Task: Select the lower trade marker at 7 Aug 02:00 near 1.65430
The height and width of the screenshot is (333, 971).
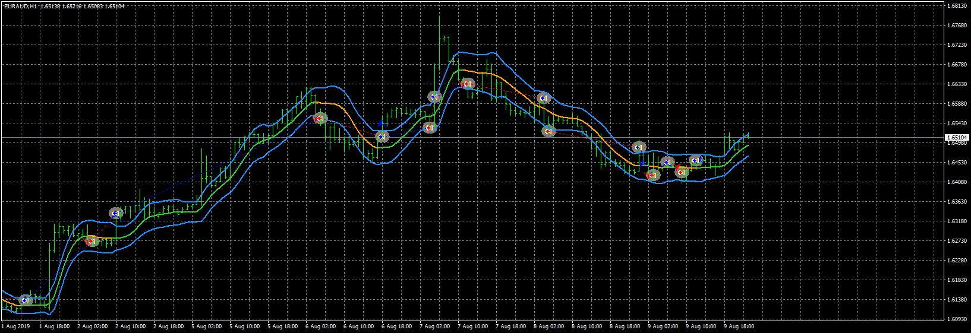Action: click(430, 127)
